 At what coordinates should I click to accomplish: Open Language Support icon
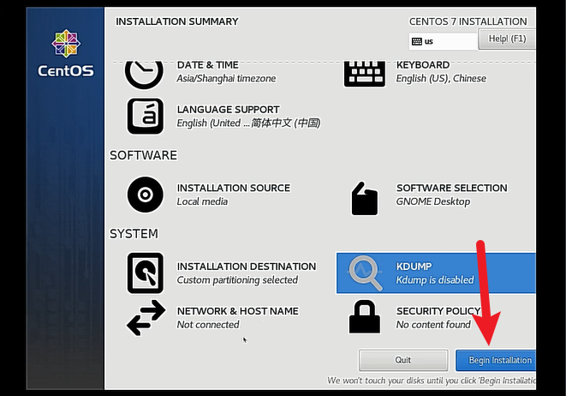coord(145,116)
